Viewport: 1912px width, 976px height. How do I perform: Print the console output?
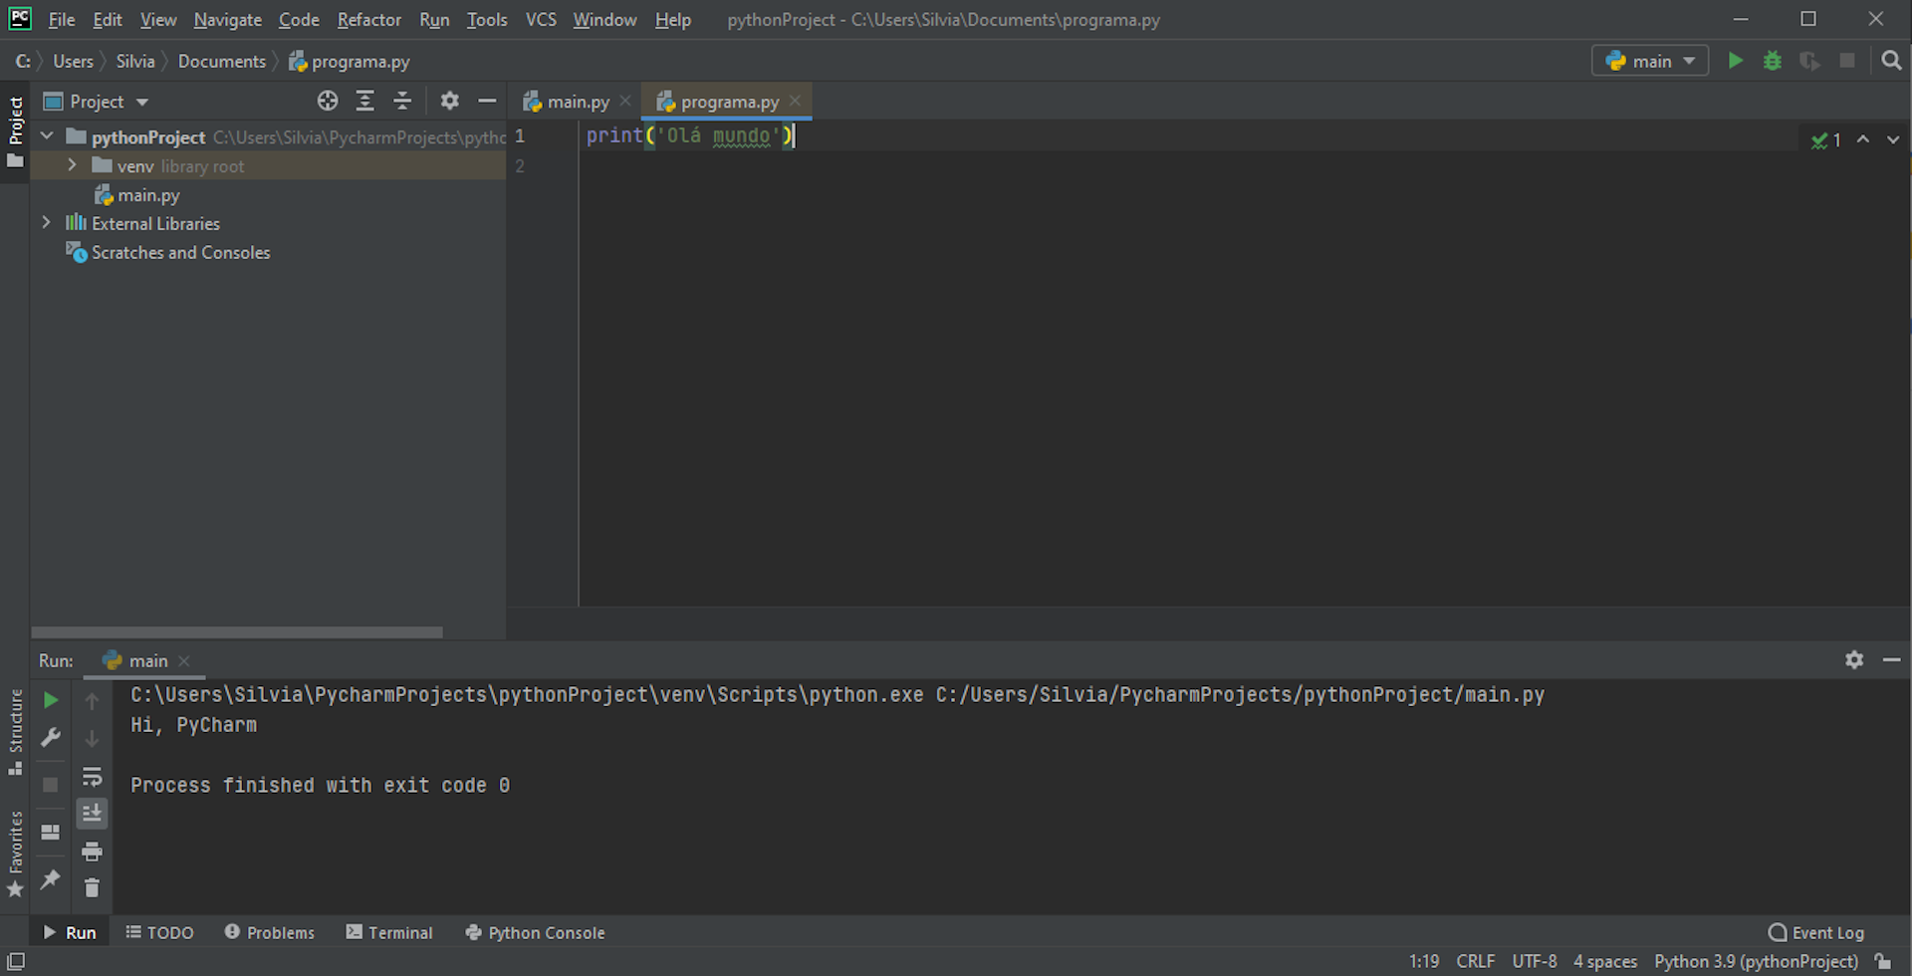point(93,852)
